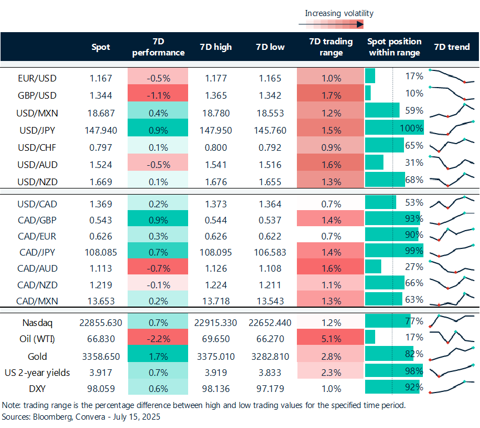Select the Nasdaq spot value 22855.630
This screenshot has width=480, height=428.
point(100,323)
